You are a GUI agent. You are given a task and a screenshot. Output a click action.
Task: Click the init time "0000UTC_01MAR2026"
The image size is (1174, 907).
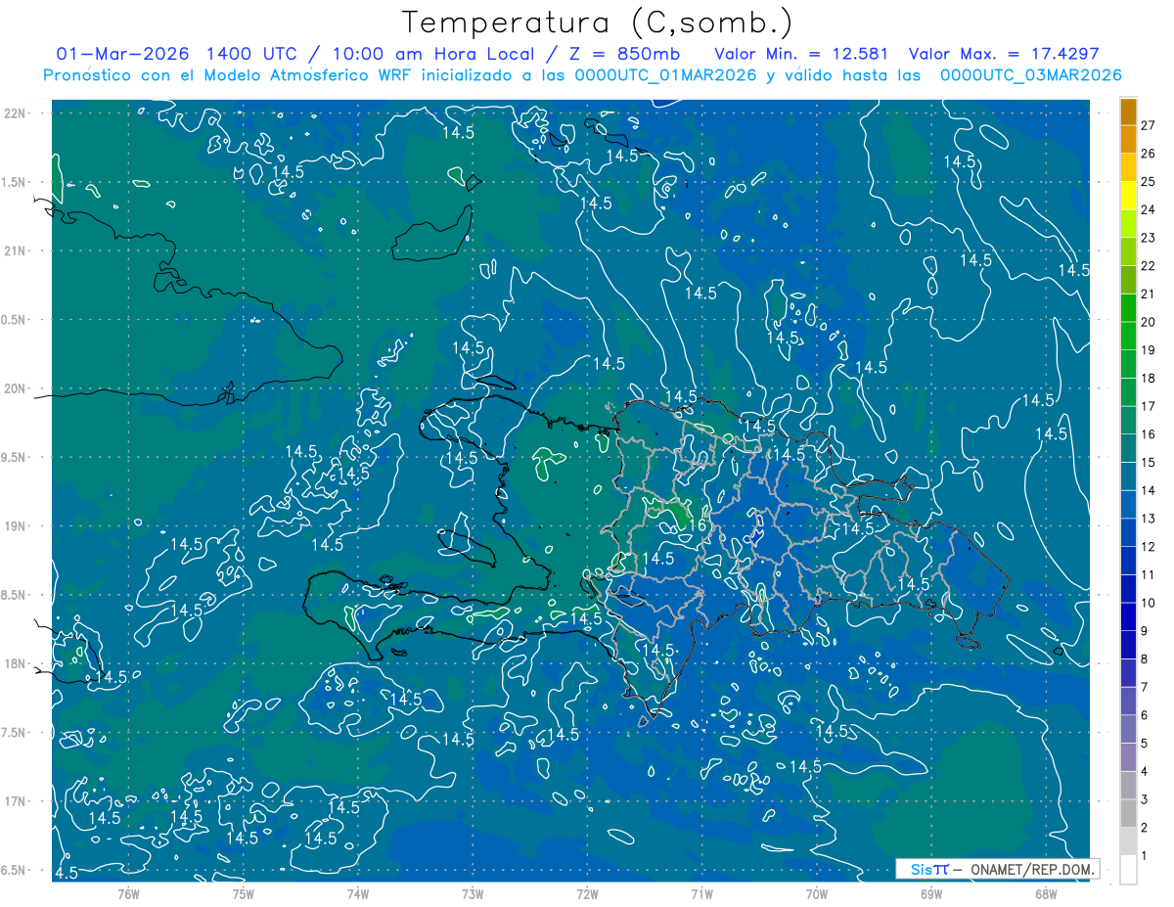[x=667, y=75]
